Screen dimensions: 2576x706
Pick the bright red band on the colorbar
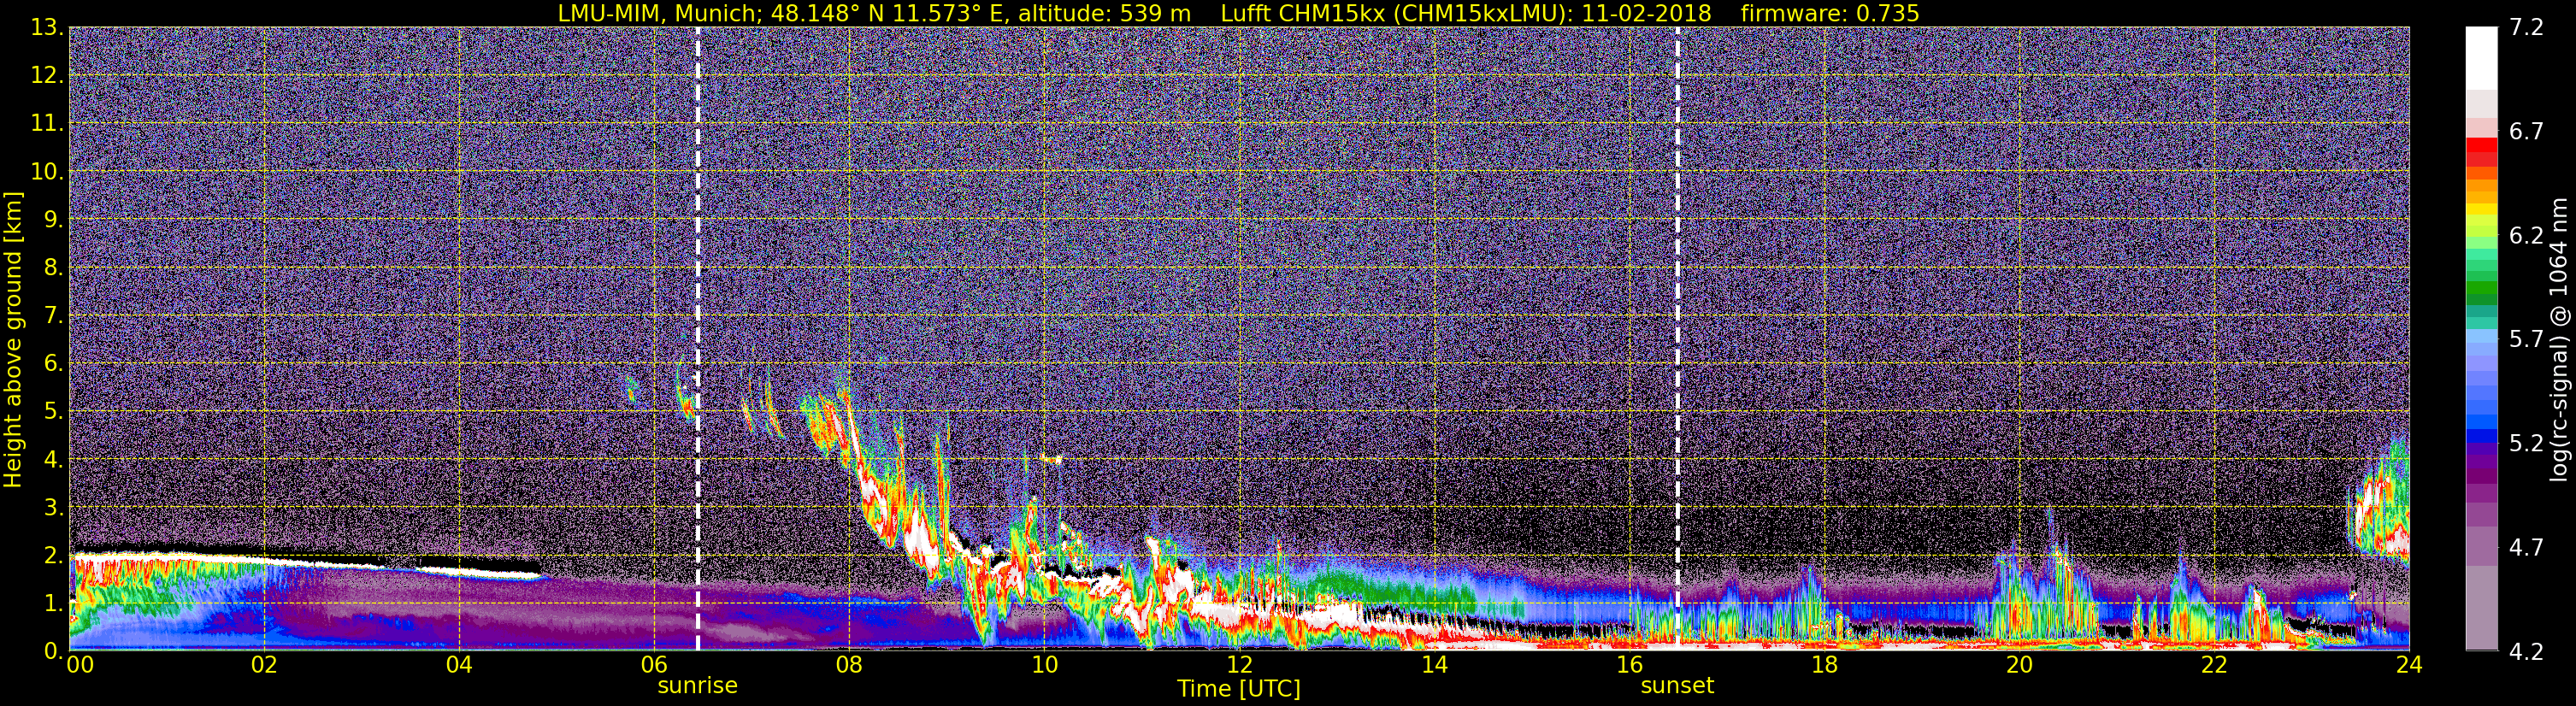pos(2481,146)
